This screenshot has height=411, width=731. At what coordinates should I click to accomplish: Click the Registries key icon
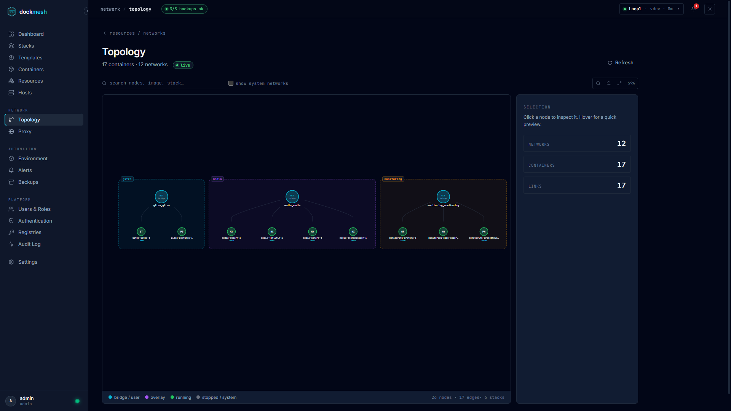pos(11,232)
